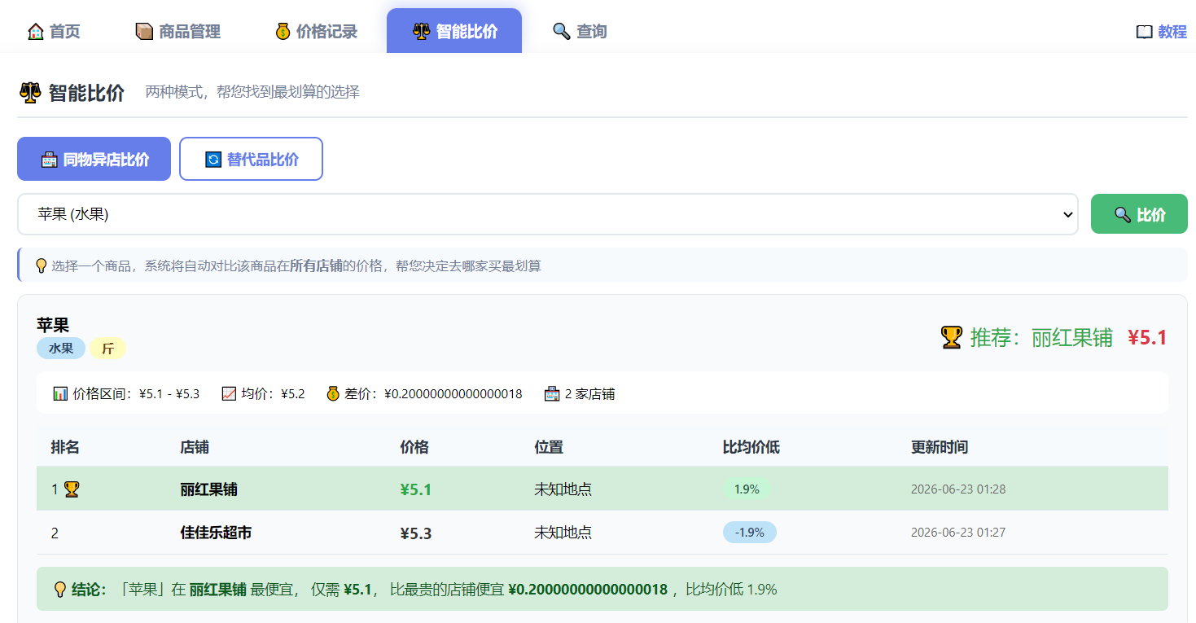Click 未知地点 in 佳佳乐超市 row
The image size is (1196, 623).
563,533
